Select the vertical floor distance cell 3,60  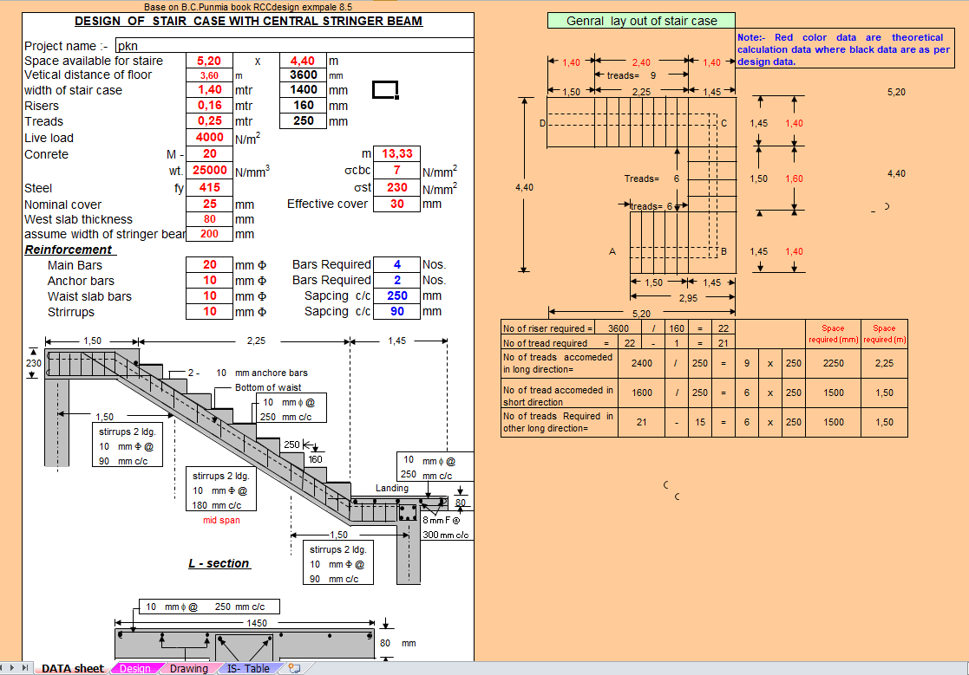(x=209, y=75)
